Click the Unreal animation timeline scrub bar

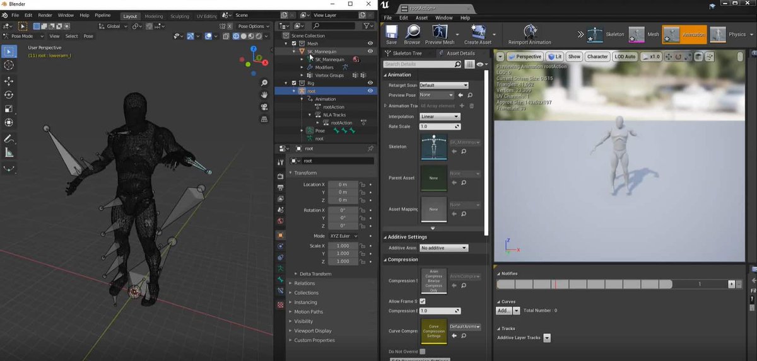coord(585,284)
